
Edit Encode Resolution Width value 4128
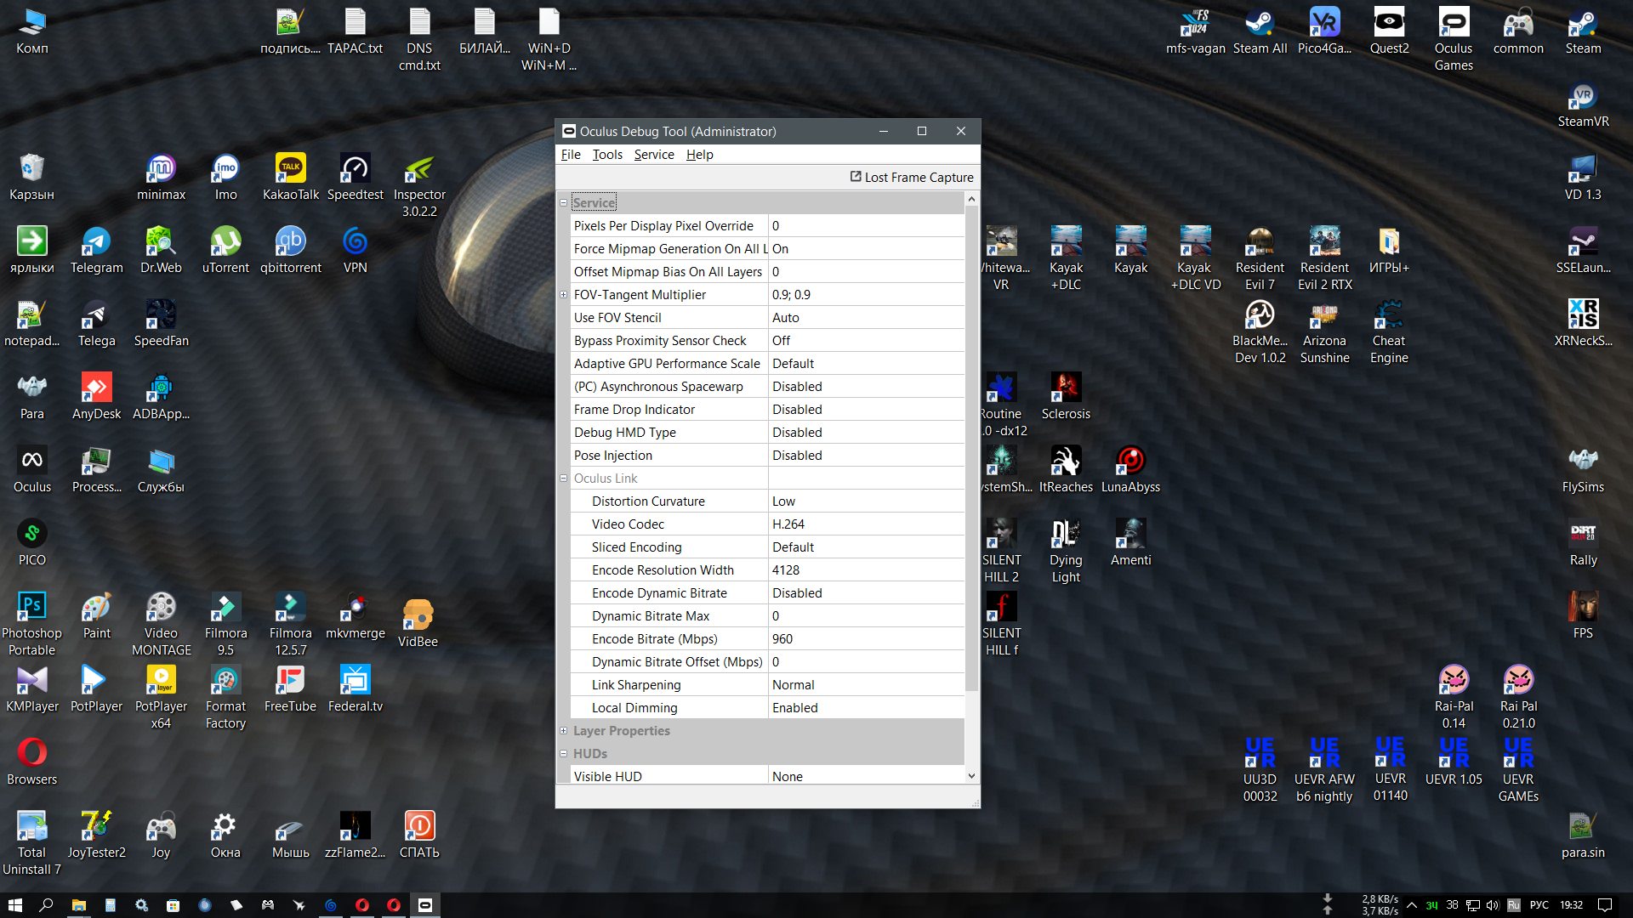[866, 569]
